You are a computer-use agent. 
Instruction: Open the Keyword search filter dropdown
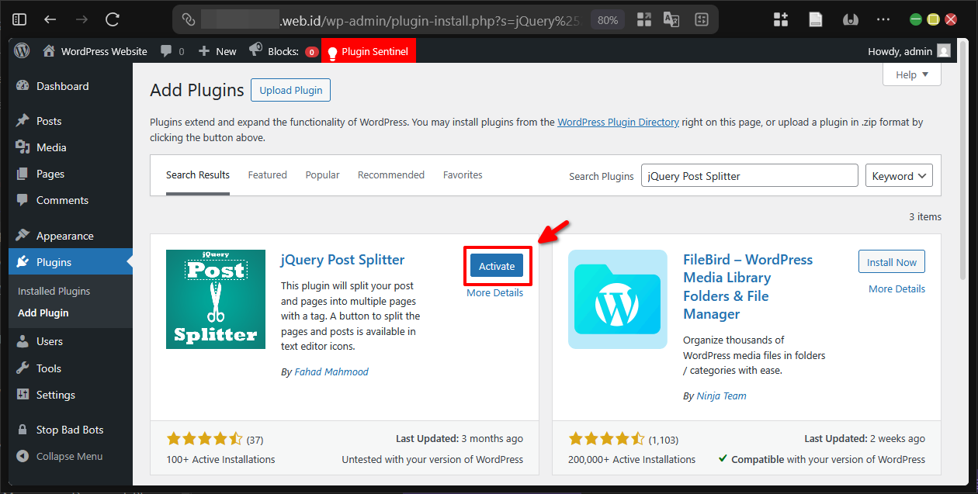click(x=898, y=175)
